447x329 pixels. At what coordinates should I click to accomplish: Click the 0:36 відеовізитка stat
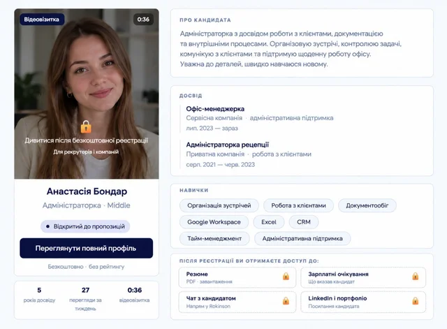[x=134, y=295]
